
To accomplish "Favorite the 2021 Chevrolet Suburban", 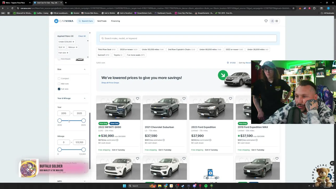I will (x=184, y=98).
